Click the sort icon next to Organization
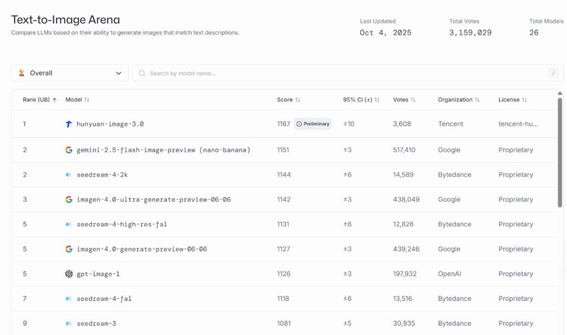Image resolution: width=567 pixels, height=335 pixels. 477,100
